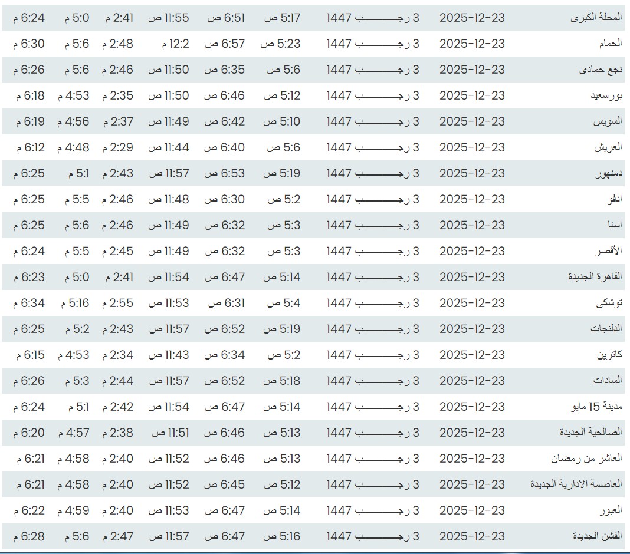Select the 6:30 ص time in ادفو row
This screenshot has width=630, height=554.
[224, 200]
